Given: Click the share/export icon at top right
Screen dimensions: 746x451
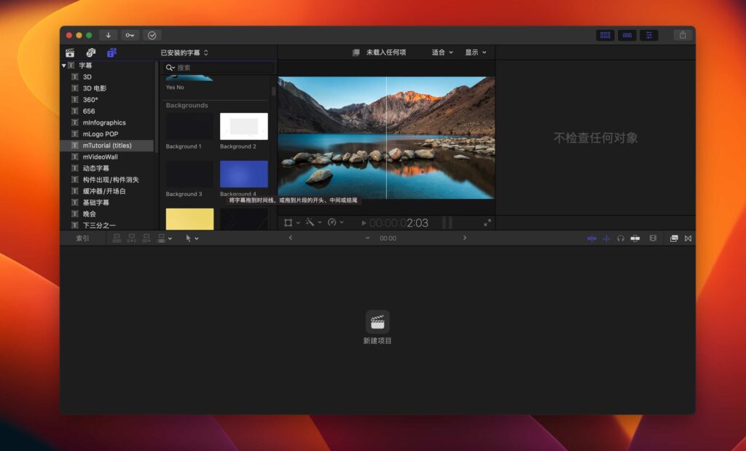Looking at the screenshot, I should pyautogui.click(x=681, y=34).
